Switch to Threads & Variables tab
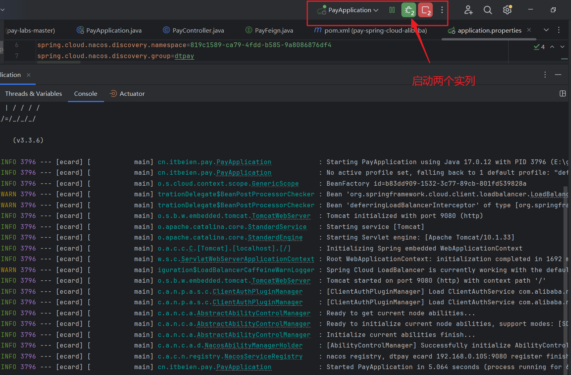This screenshot has width=571, height=375. (33, 94)
